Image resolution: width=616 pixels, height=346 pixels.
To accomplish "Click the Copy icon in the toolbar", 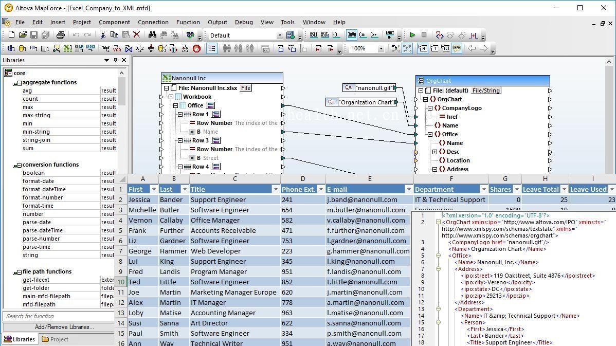I will click(x=114, y=35).
